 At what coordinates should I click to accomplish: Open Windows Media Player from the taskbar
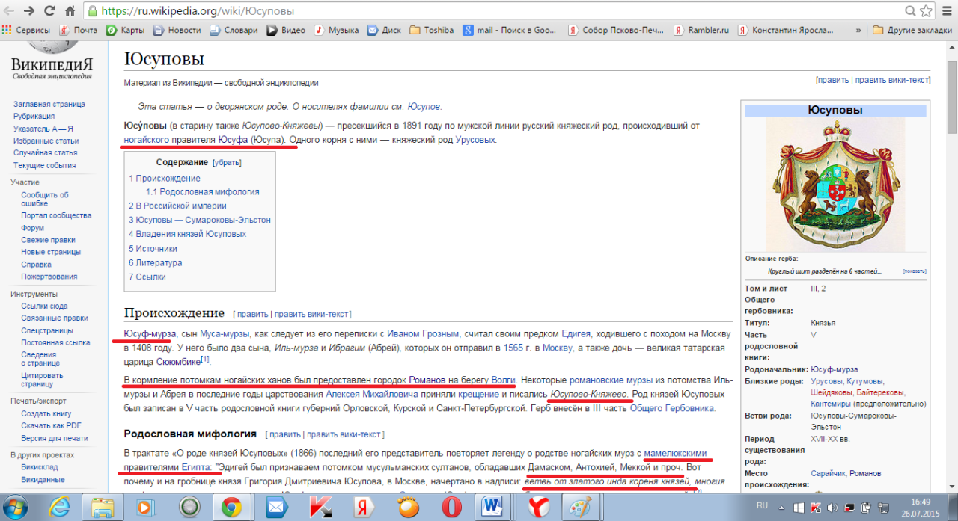(145, 508)
